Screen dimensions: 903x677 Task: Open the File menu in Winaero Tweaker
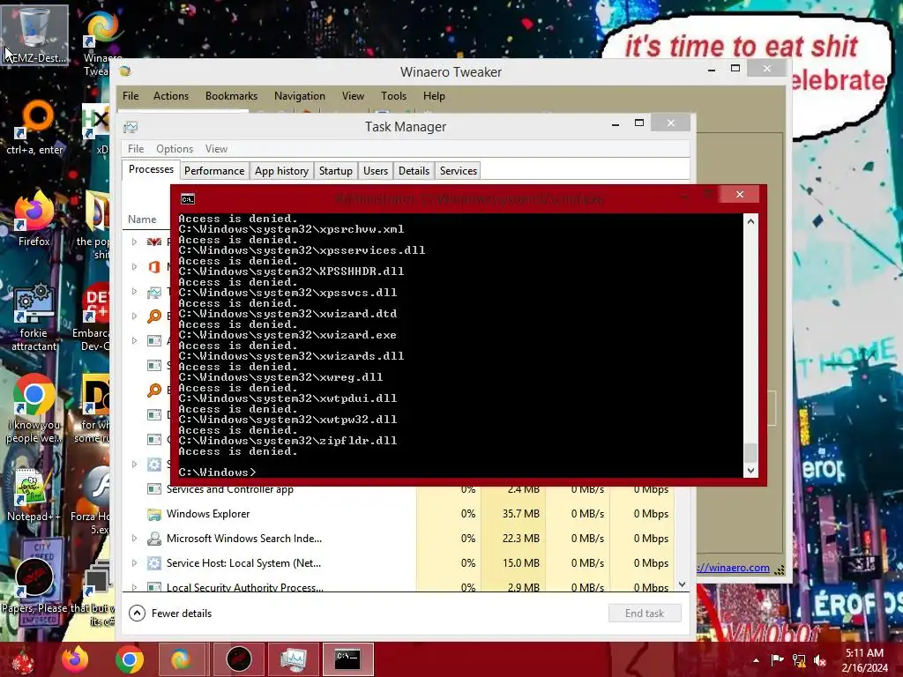[x=131, y=96]
